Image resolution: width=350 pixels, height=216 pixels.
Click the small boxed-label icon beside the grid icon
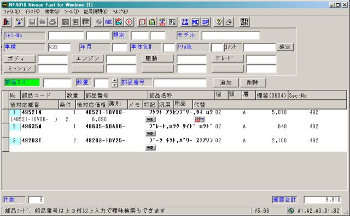[75, 22]
